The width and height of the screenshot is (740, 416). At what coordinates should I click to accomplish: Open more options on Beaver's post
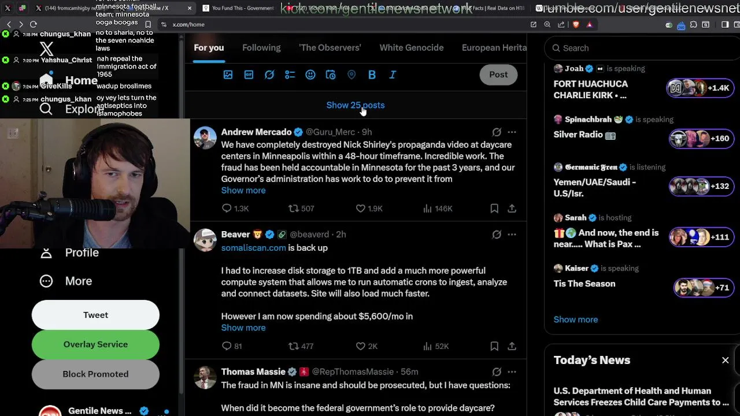point(512,235)
